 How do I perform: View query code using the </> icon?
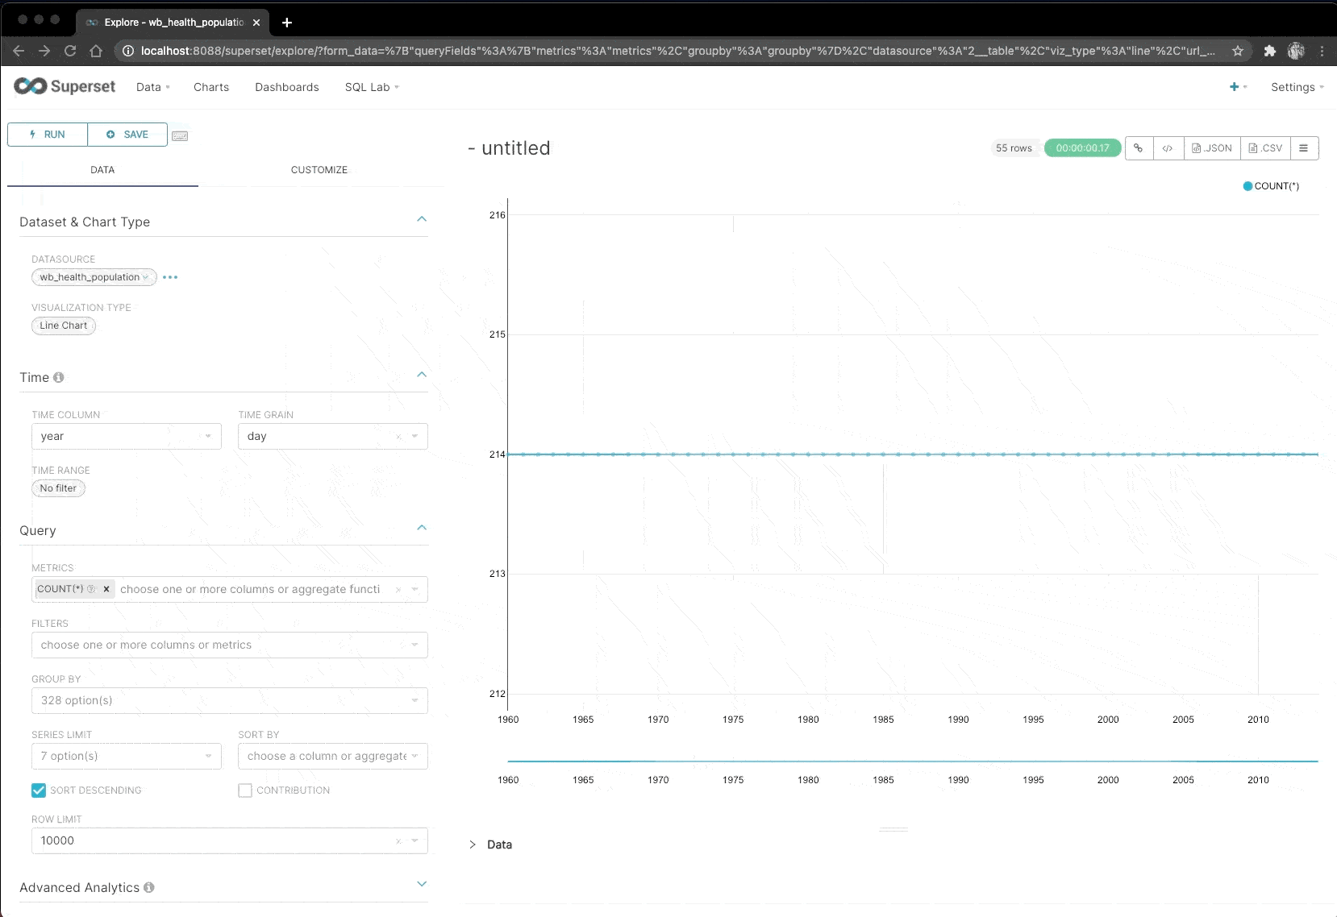(x=1168, y=147)
